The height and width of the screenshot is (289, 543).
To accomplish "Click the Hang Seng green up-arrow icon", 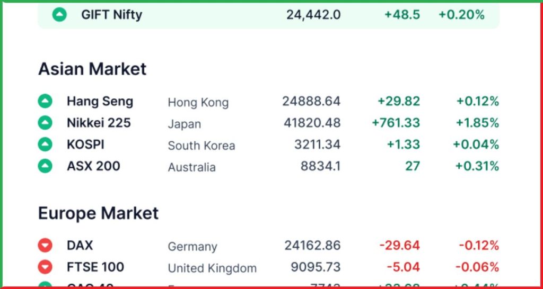I will [45, 101].
